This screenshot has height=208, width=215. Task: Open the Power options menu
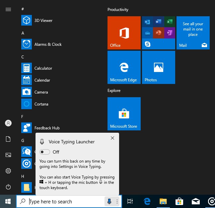click(x=8, y=187)
